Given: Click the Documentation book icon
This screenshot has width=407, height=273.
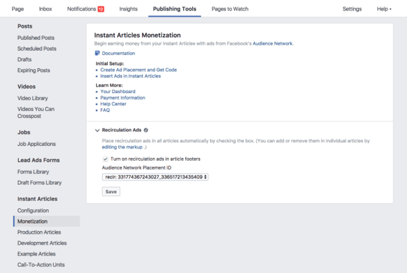Looking at the screenshot, I should coord(97,53).
